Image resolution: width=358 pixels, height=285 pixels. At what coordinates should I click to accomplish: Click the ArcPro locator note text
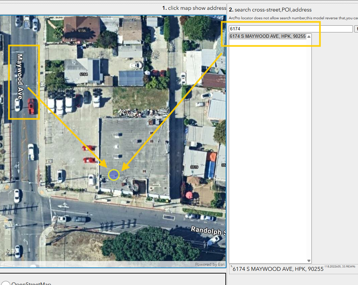tap(293, 18)
